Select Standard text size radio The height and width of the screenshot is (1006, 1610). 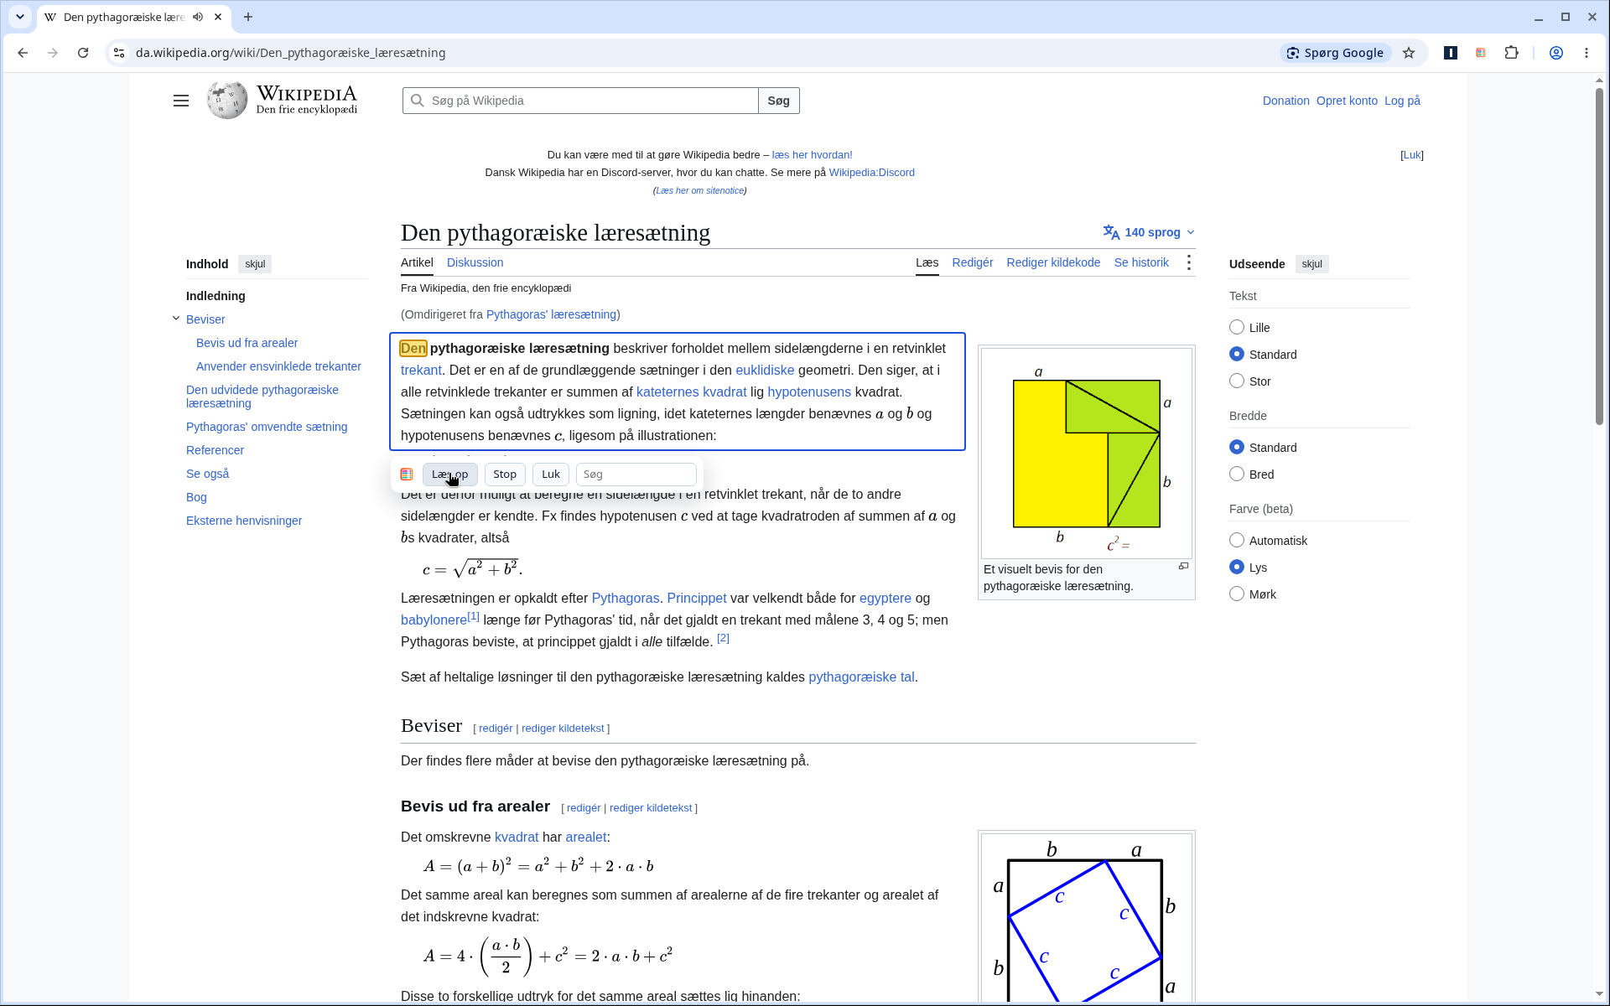[x=1237, y=354]
